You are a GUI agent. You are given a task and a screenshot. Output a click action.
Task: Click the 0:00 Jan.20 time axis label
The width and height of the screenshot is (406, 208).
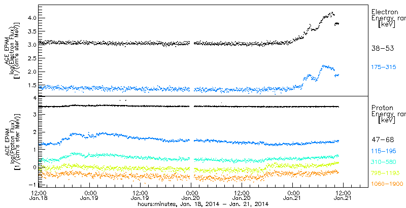pyautogui.click(x=191, y=195)
